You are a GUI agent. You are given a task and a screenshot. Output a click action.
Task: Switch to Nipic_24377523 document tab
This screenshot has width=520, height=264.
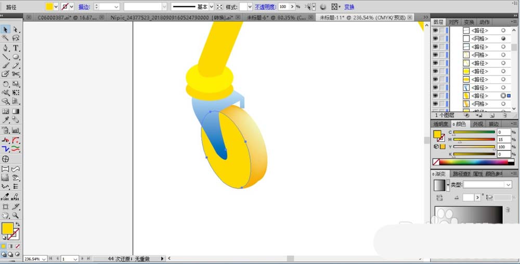pos(172,17)
